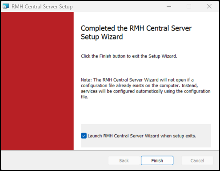Image resolution: width=220 pixels, height=171 pixels.
Task: Click the RMH setup title bar icon
Action: tap(6, 7)
